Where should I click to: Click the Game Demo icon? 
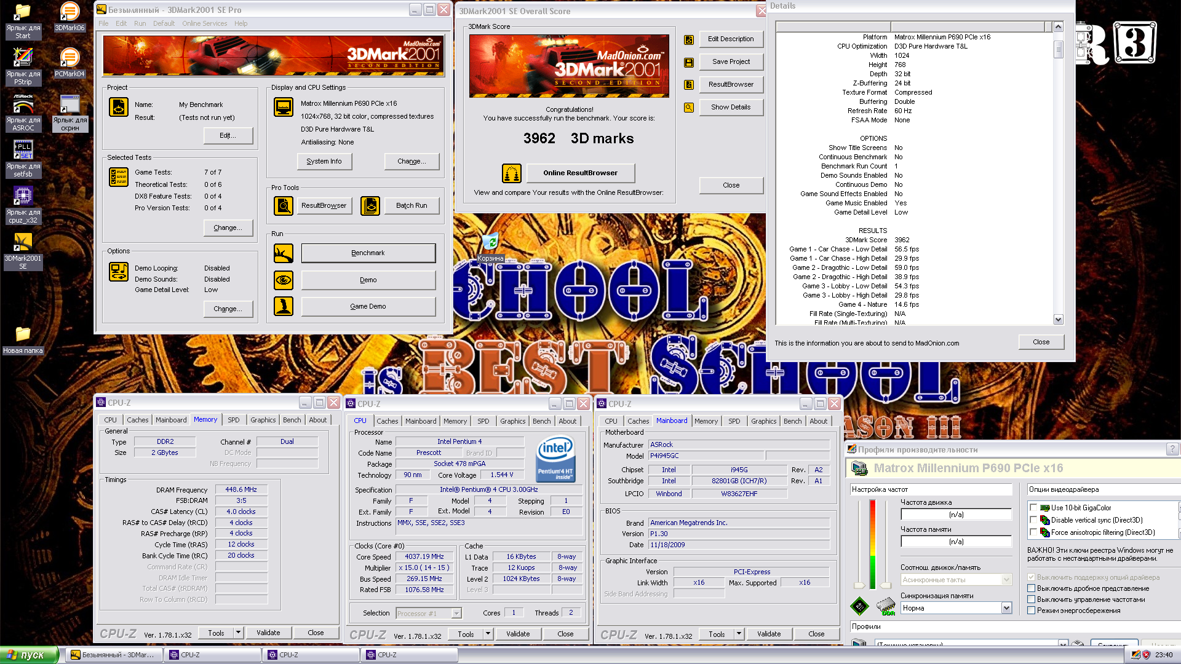284,306
